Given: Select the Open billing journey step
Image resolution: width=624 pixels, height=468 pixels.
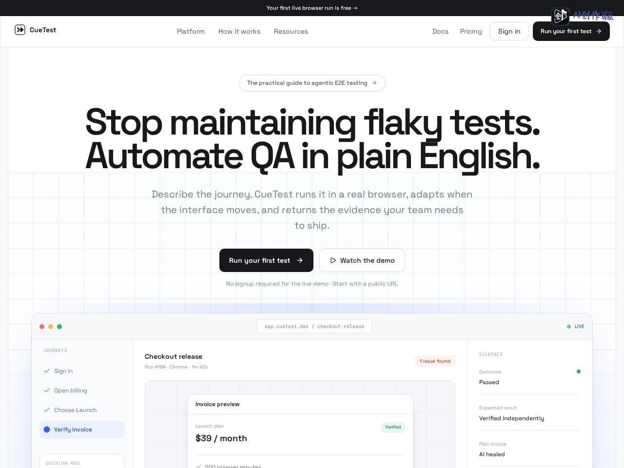Looking at the screenshot, I should (x=82, y=390).
